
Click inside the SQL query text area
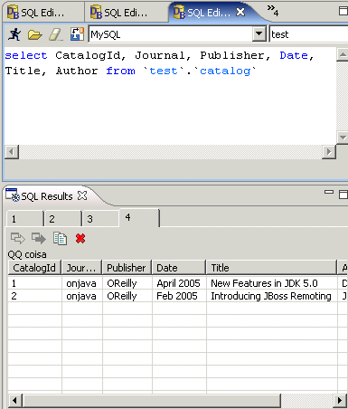tap(170, 96)
